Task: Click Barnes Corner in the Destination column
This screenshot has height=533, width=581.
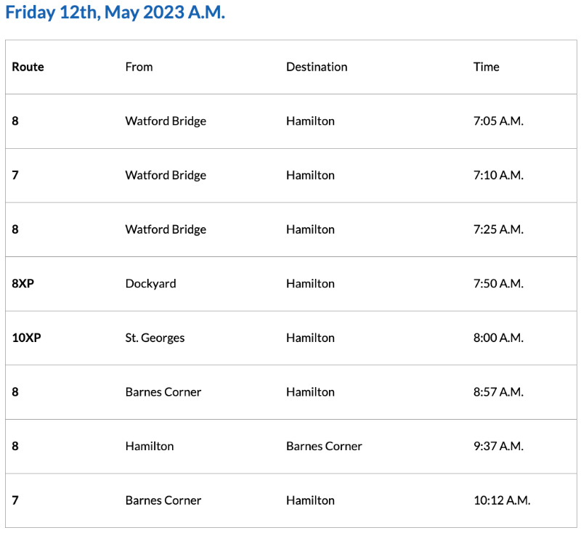Action: click(324, 446)
